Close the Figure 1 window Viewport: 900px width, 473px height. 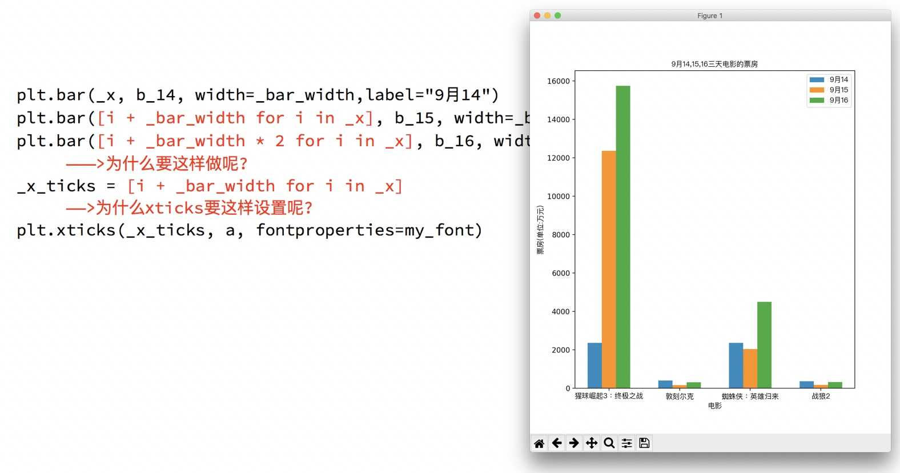tap(537, 15)
